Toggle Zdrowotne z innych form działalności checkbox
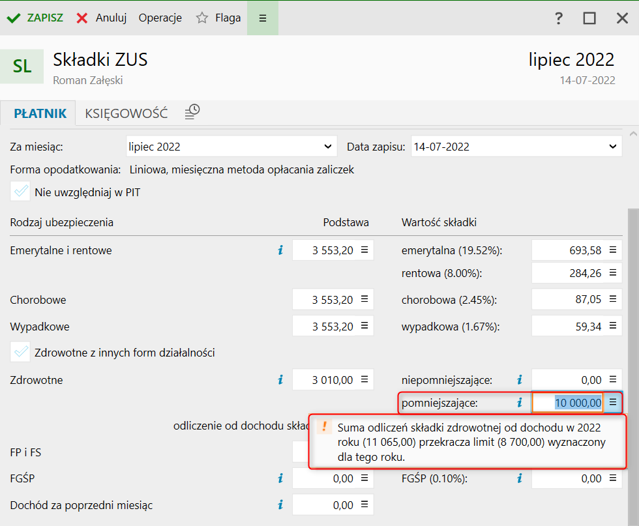This screenshot has height=526, width=639. (x=21, y=353)
